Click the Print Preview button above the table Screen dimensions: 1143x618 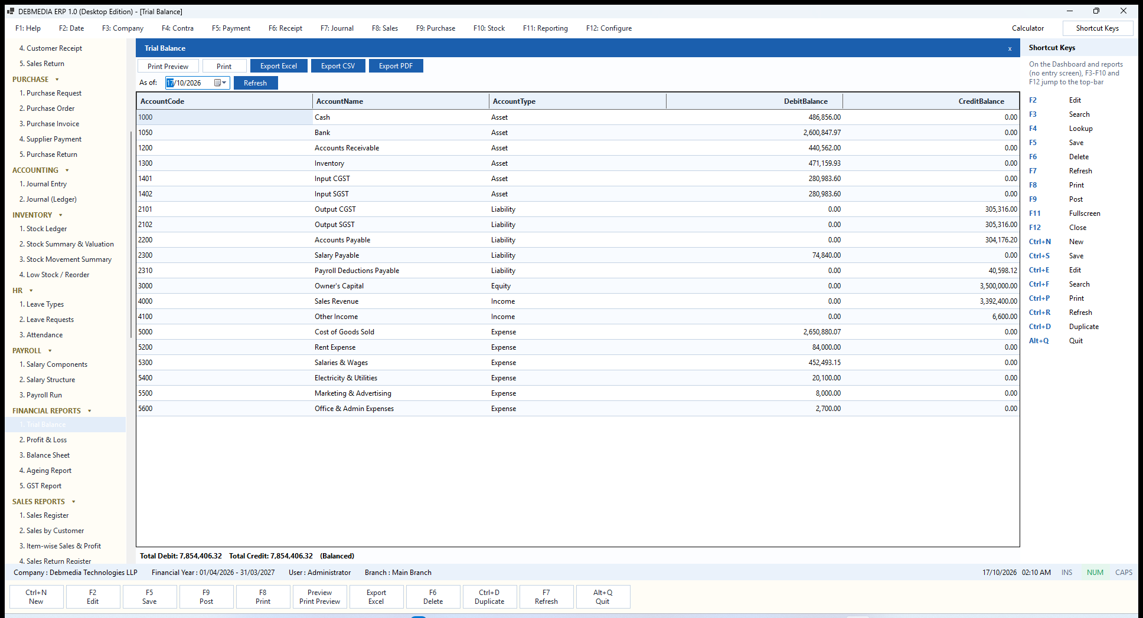[x=168, y=66]
